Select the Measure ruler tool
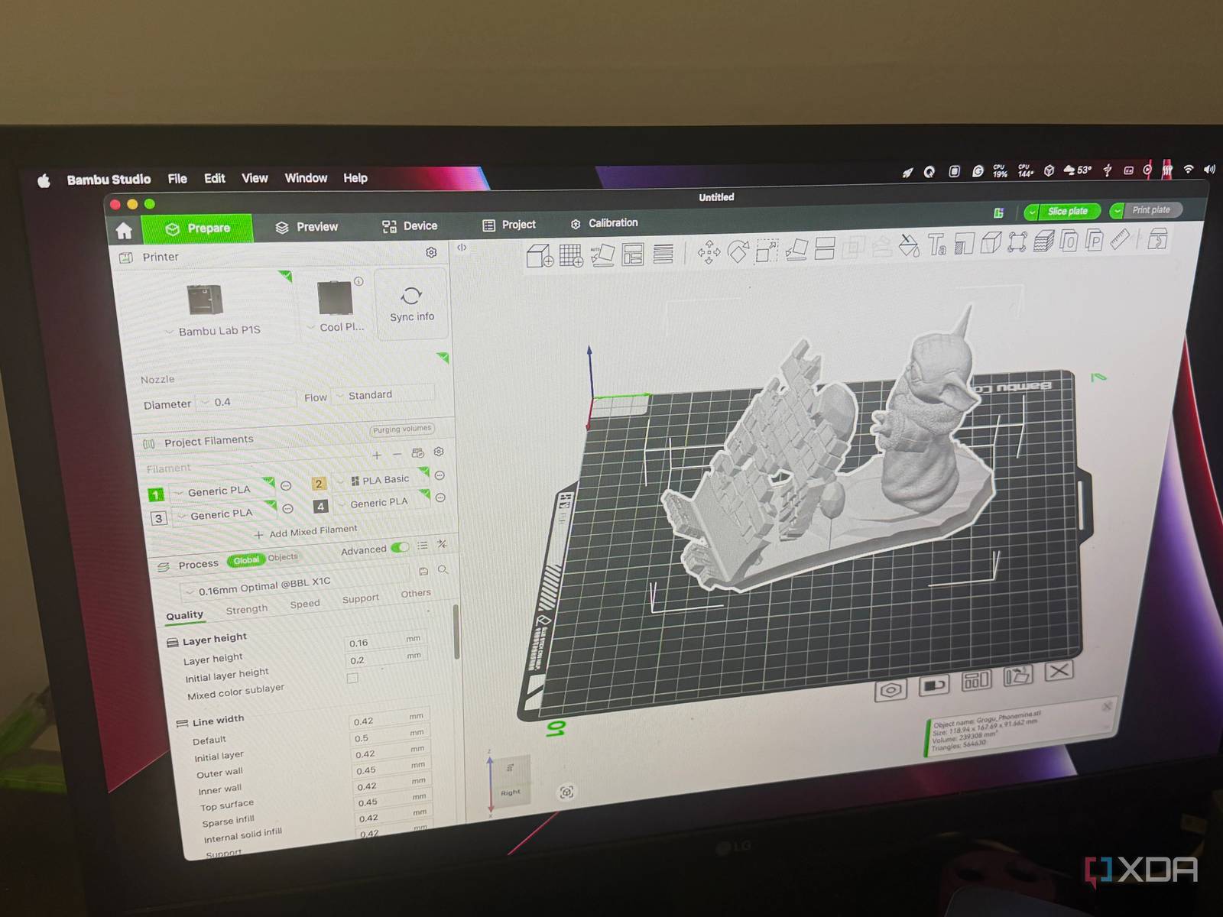 (x=1120, y=239)
